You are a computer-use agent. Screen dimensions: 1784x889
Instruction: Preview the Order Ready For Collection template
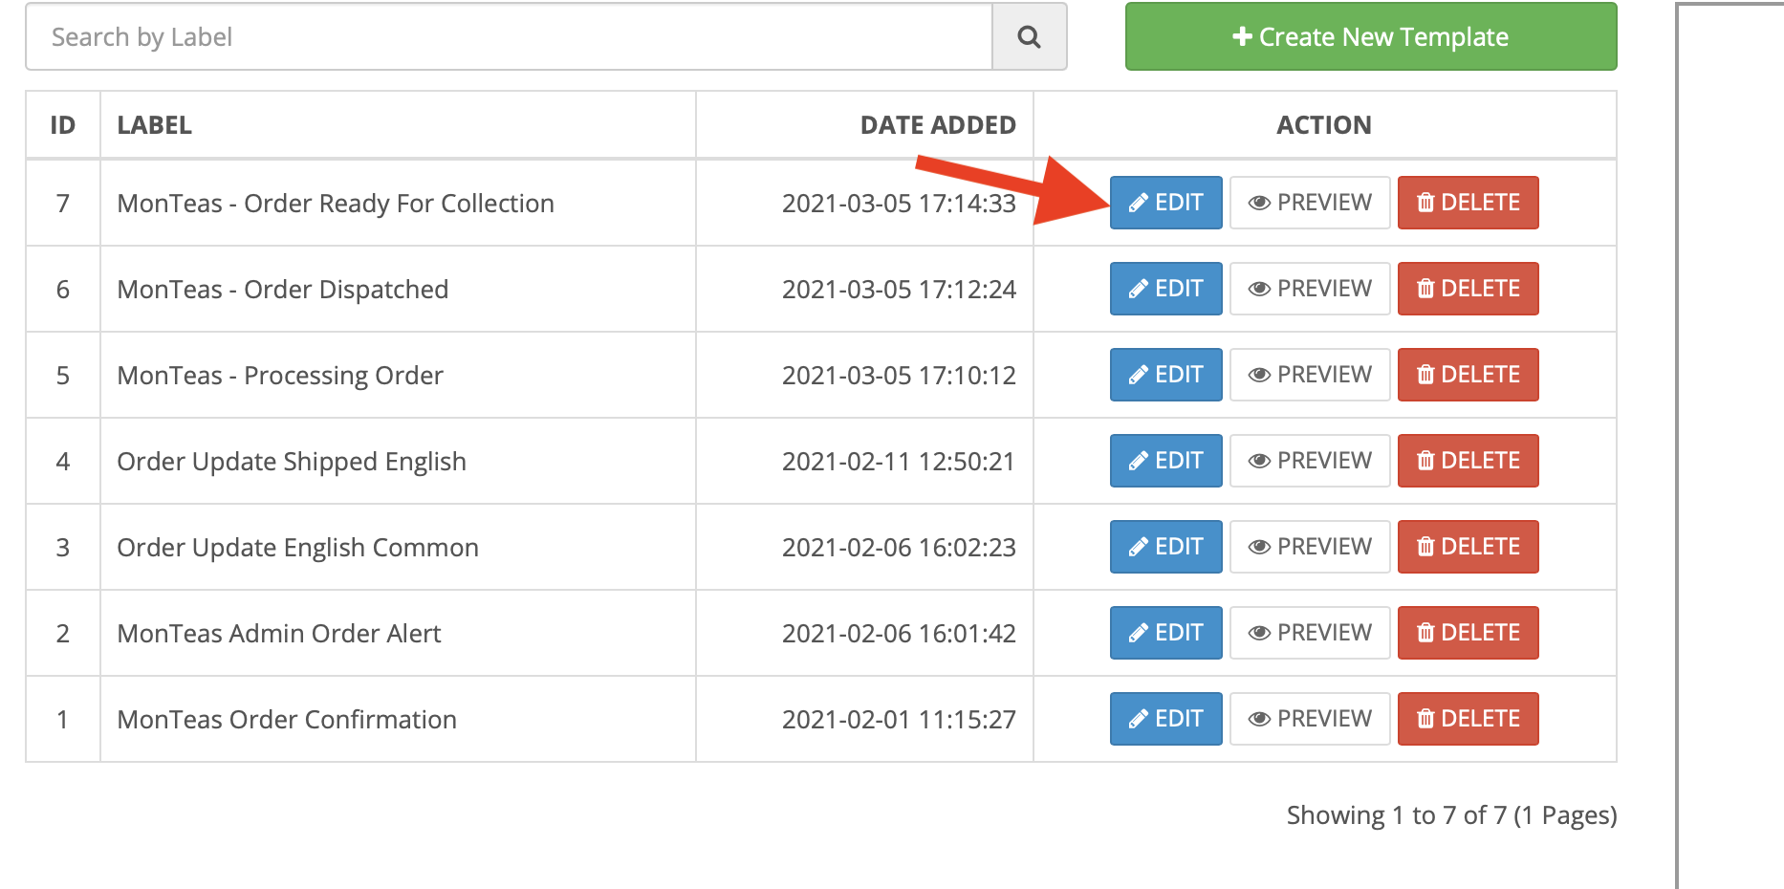tap(1309, 203)
